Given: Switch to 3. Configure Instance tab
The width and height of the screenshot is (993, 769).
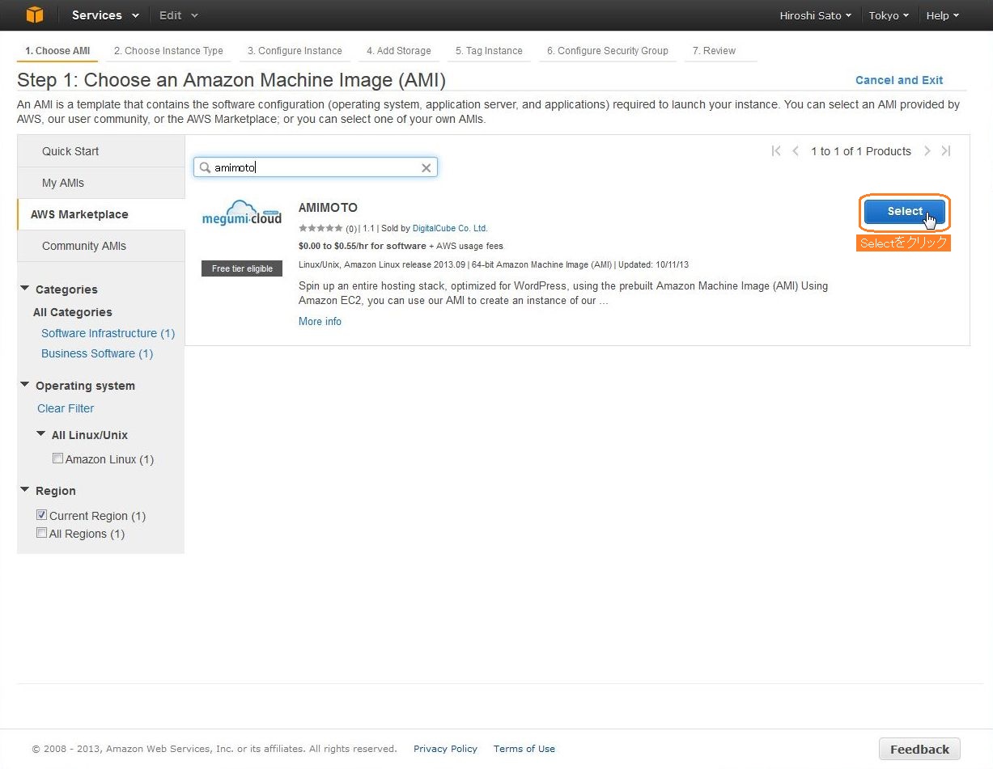Looking at the screenshot, I should [295, 51].
